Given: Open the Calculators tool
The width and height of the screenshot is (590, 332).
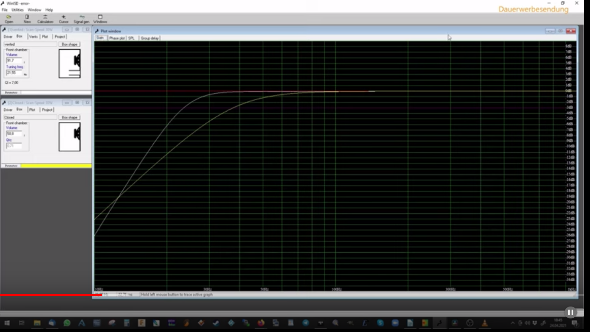Looking at the screenshot, I should click(45, 19).
